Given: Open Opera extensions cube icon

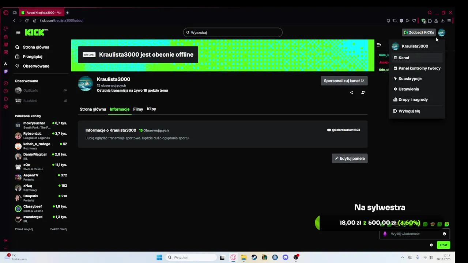Looking at the screenshot, I should click(x=430, y=21).
